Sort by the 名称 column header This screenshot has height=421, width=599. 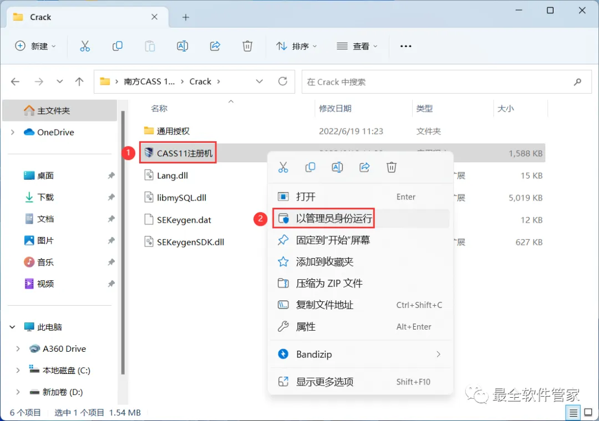coord(159,109)
